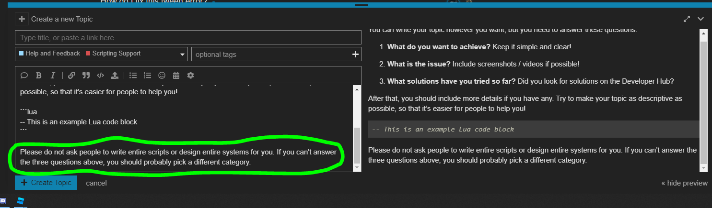Click the 'What do you want to achieve?' text

pyautogui.click(x=439, y=47)
